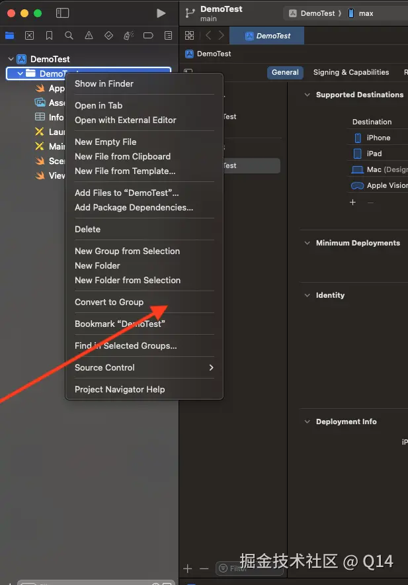The width and height of the screenshot is (408, 585).
Task: Open the Report navigator icon
Action: coord(168,36)
